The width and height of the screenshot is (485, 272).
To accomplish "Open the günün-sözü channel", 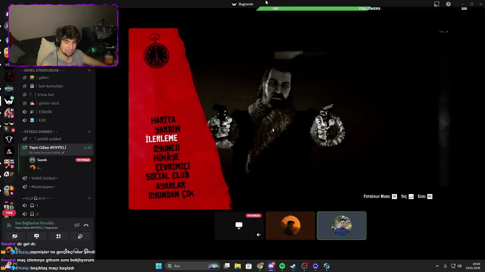I will pos(57,103).
